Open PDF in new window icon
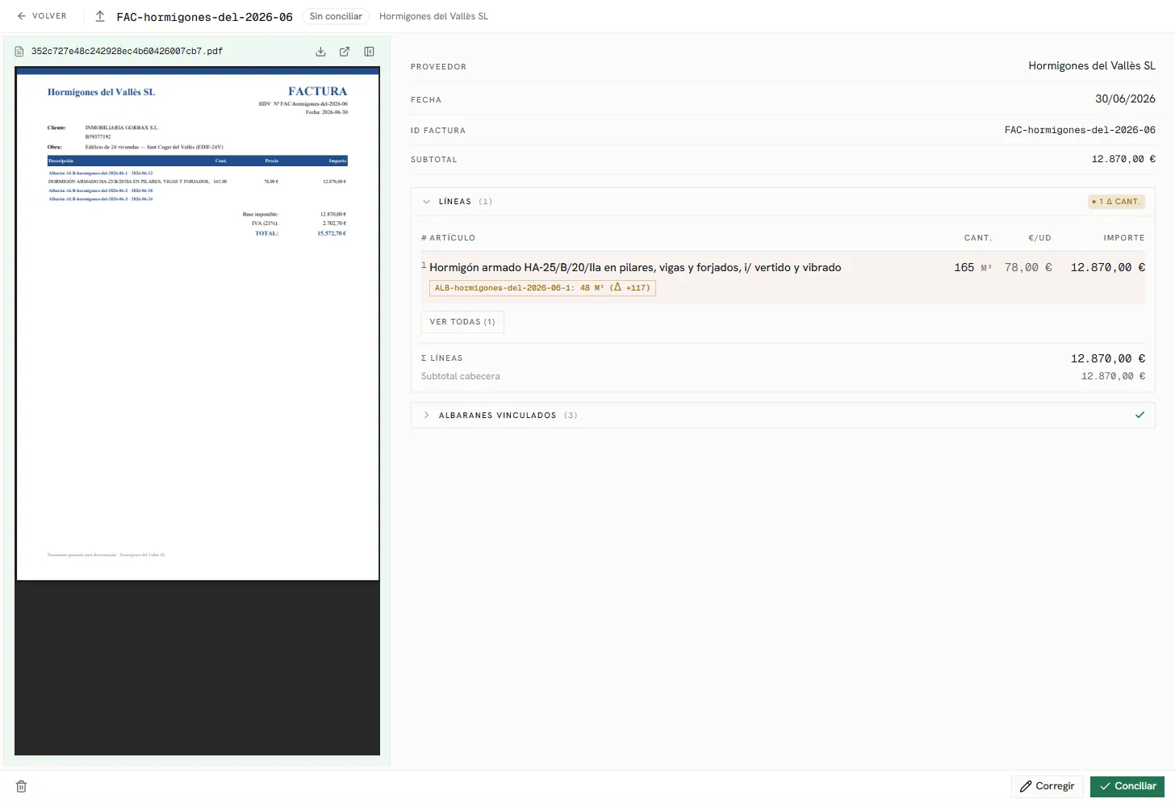The width and height of the screenshot is (1175, 803). [345, 52]
